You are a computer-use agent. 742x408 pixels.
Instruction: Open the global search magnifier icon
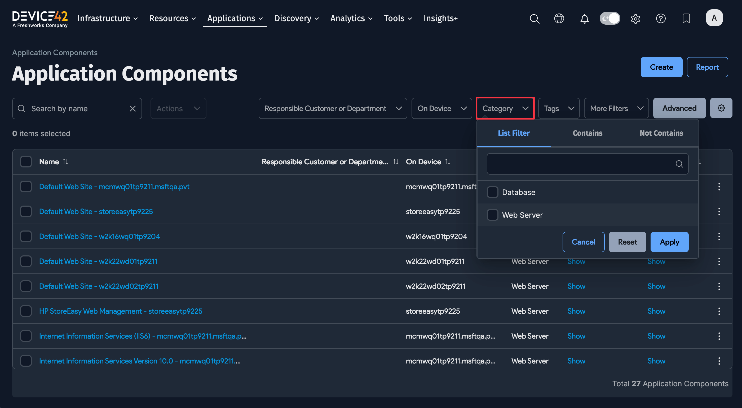[535, 19]
